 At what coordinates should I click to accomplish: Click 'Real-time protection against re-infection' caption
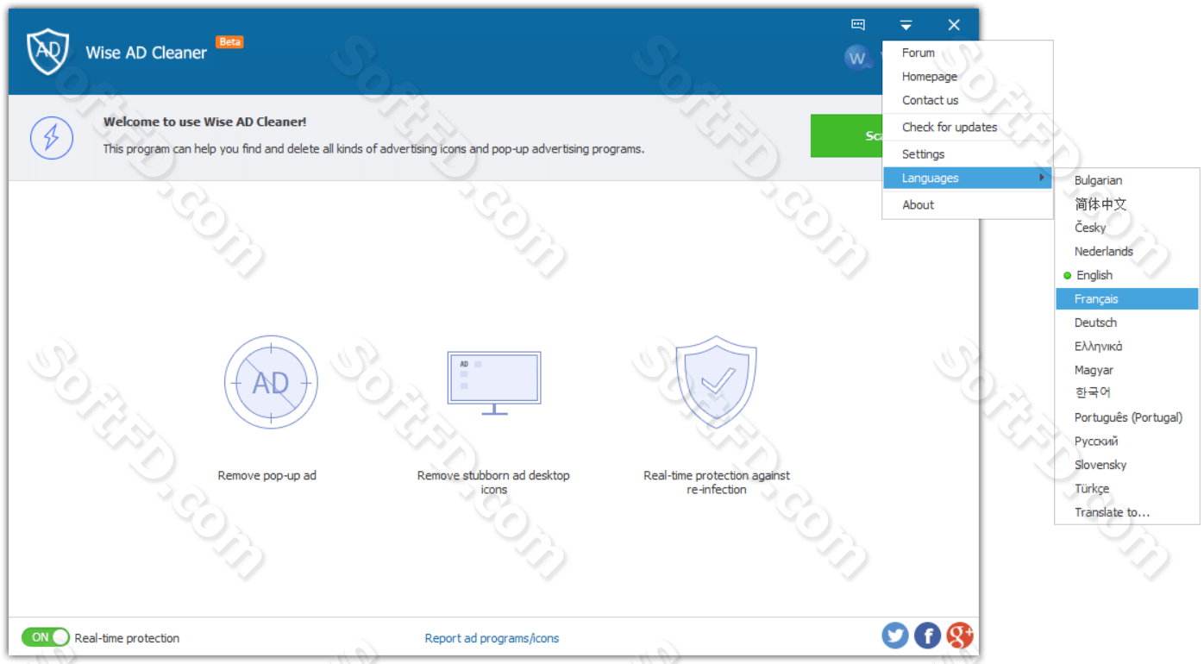point(717,482)
